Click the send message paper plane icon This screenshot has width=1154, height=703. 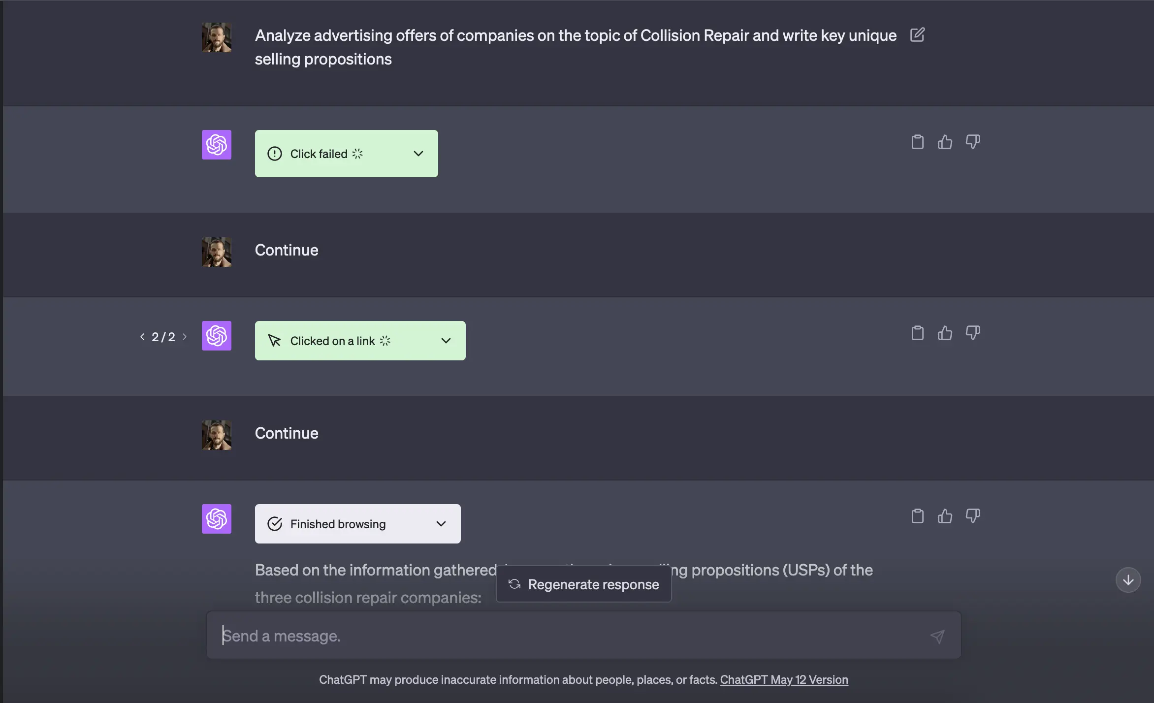937,636
